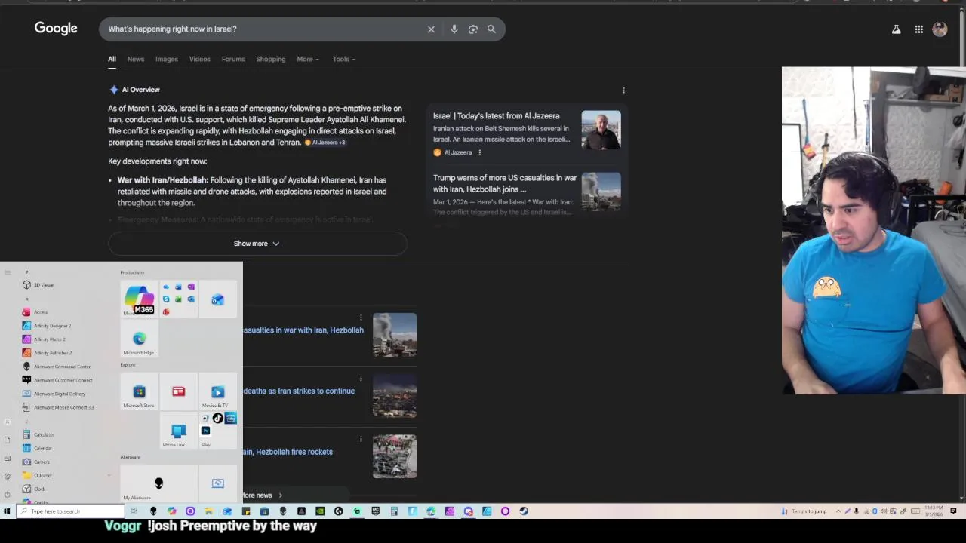Viewport: 966px width, 543px height.
Task: Open the Microsoft 365 Copilot tile
Action: click(x=139, y=299)
